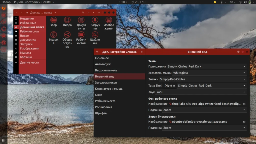
Task: Open the Музыка folder icon
Action: (53, 38)
